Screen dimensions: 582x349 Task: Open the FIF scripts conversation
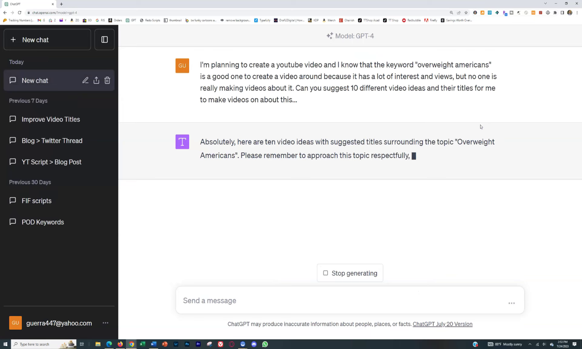coord(36,201)
